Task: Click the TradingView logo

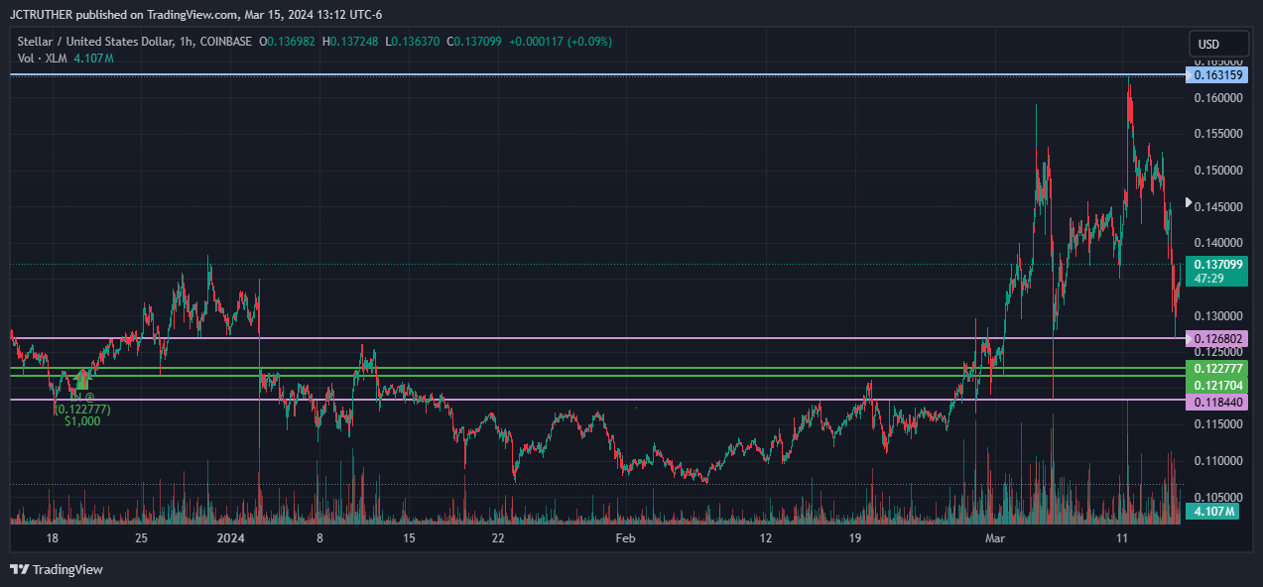Action: [57, 569]
